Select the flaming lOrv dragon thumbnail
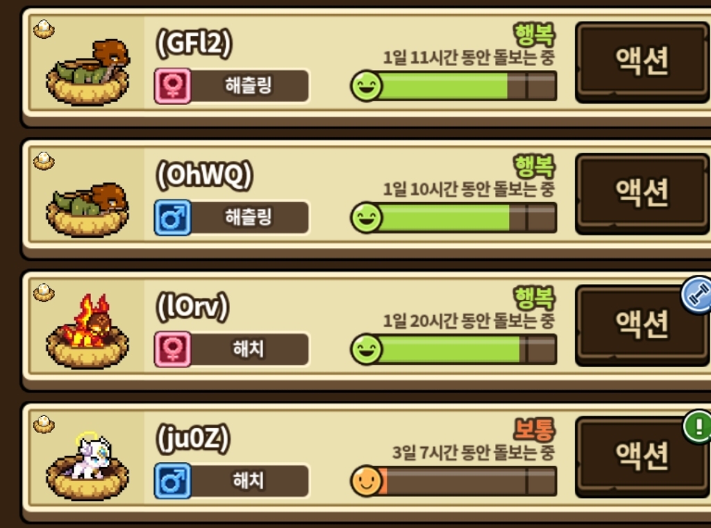The width and height of the screenshot is (711, 528). [88, 331]
